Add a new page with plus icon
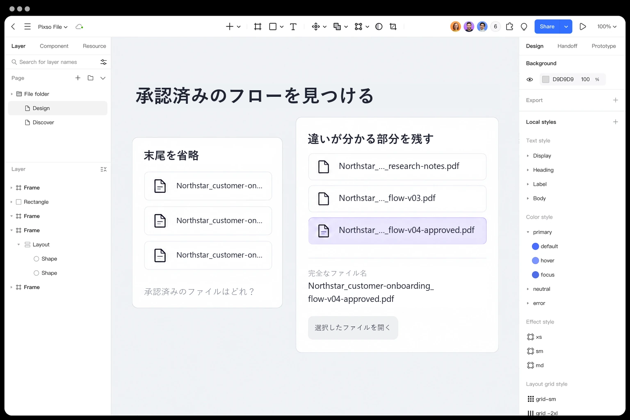 tap(78, 78)
